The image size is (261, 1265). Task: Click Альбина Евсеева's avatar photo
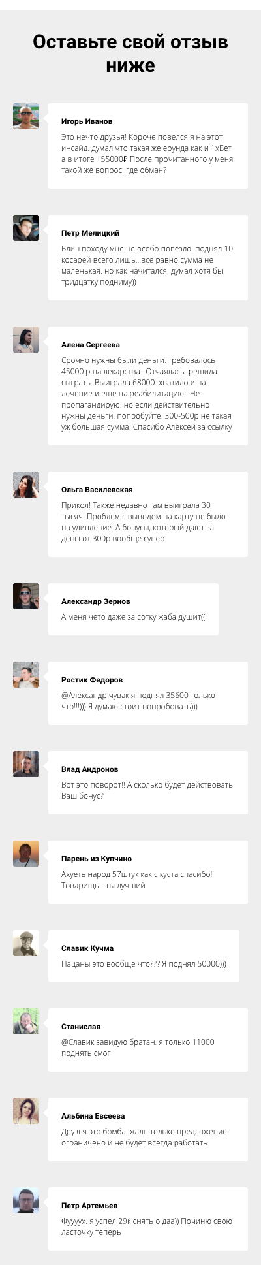[26, 1110]
